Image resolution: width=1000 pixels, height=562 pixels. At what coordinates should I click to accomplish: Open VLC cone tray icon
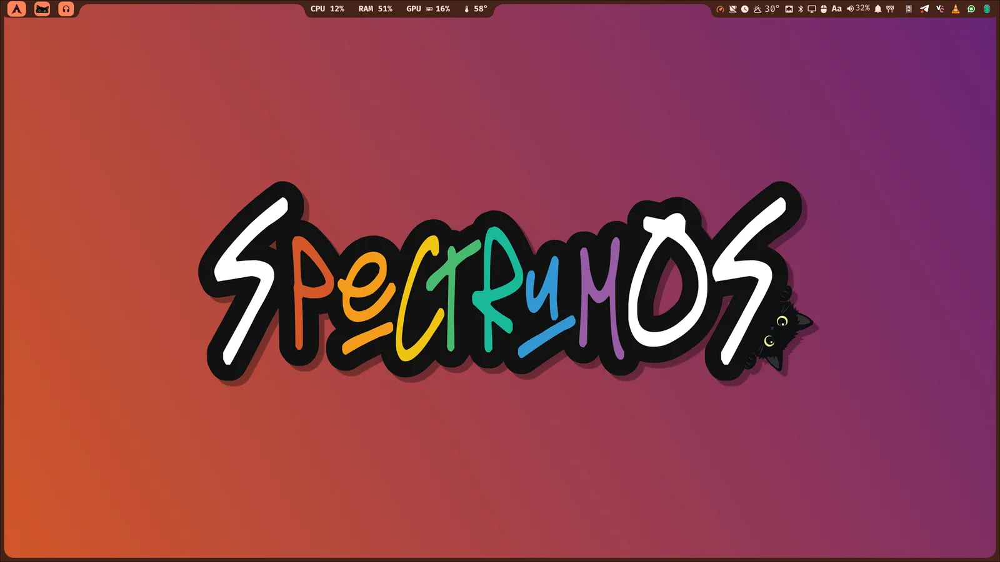[x=956, y=9]
